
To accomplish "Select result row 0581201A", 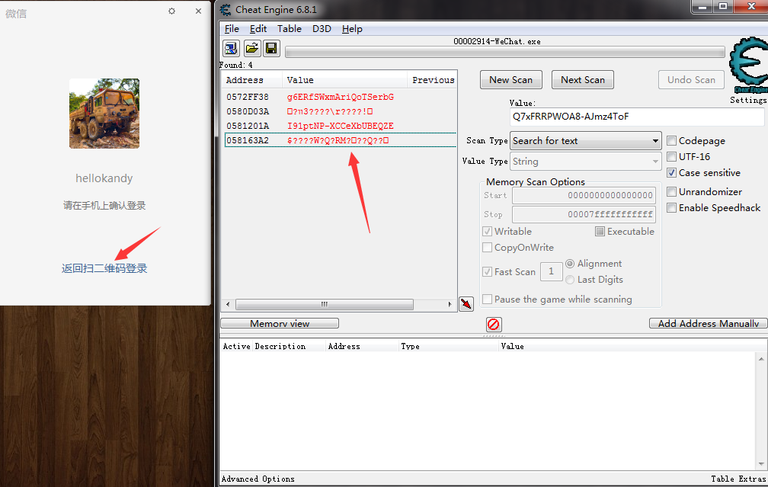I will click(x=339, y=126).
